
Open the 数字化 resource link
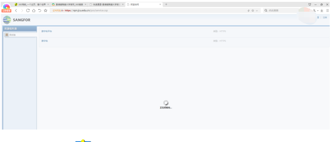[x=45, y=41]
